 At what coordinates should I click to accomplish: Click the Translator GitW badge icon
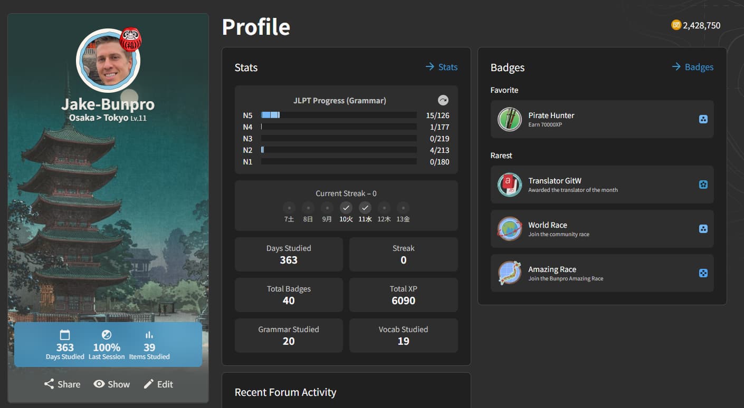point(510,184)
